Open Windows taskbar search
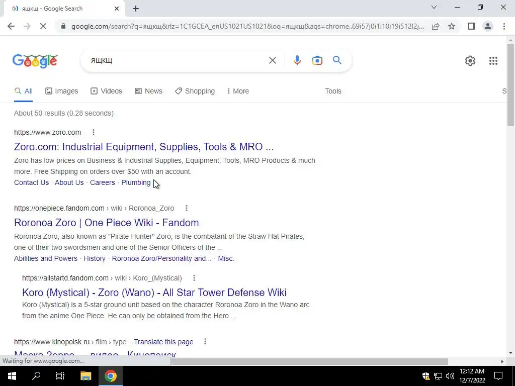The height and width of the screenshot is (386, 515). point(36,376)
